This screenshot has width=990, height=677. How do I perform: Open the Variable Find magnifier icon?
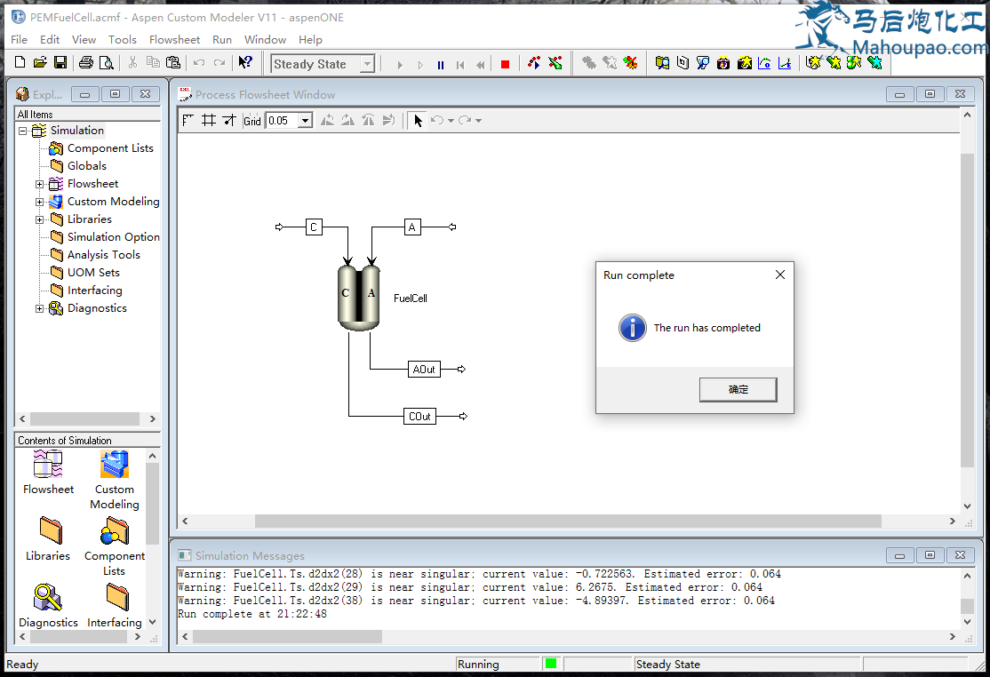(x=662, y=62)
